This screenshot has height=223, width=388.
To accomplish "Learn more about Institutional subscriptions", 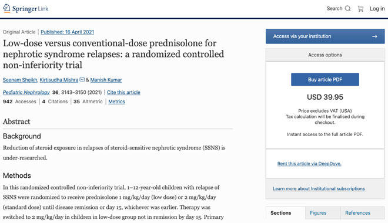I will click(x=319, y=189).
